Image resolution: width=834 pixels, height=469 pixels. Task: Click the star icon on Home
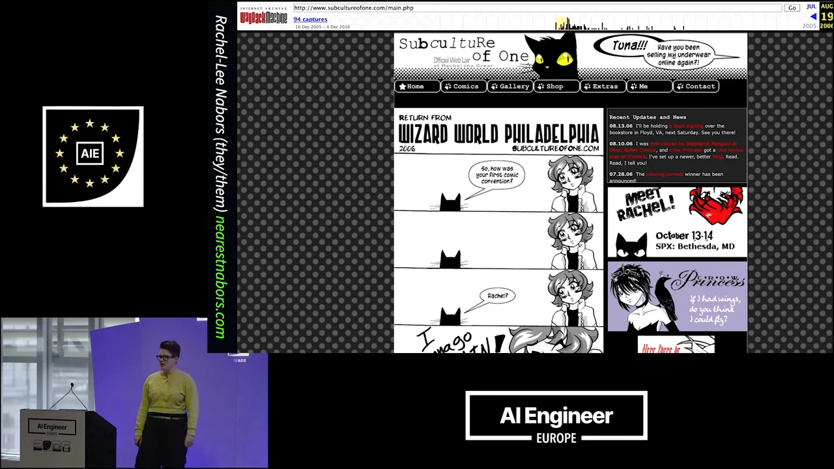(x=403, y=86)
